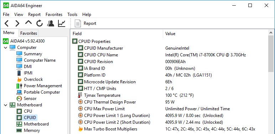The width and height of the screenshot is (275, 134).
Task: Click the up-level arrow in toolbar
Action: 28,22
